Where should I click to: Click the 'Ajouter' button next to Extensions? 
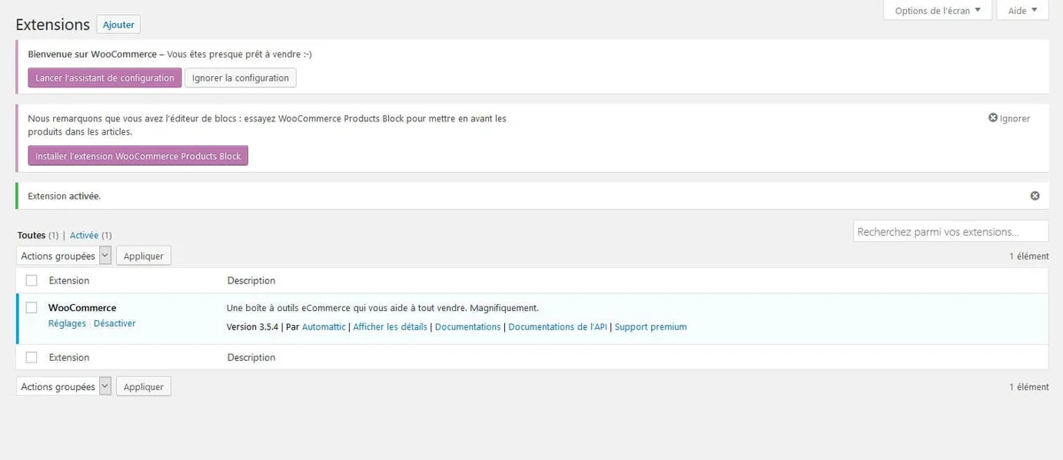click(x=118, y=25)
